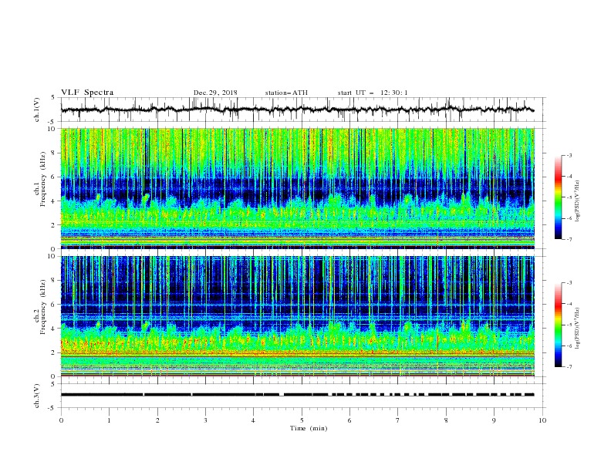Click the "-3" tick on ch.1 color bar
Viewport: 611px width, 472px height.
(x=569, y=155)
